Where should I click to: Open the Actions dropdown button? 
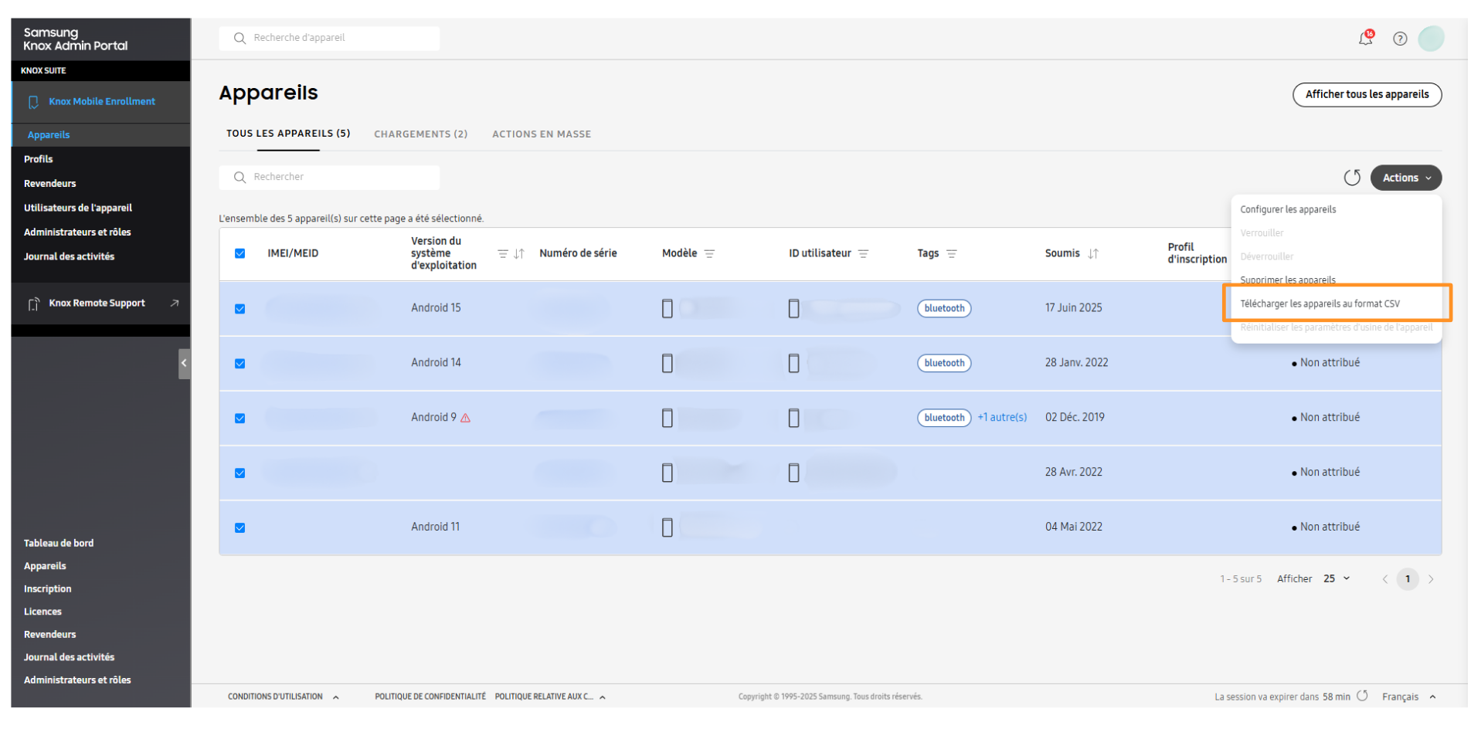1405,178
